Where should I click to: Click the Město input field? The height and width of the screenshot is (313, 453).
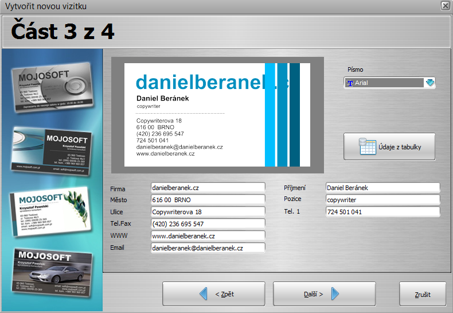(208, 200)
